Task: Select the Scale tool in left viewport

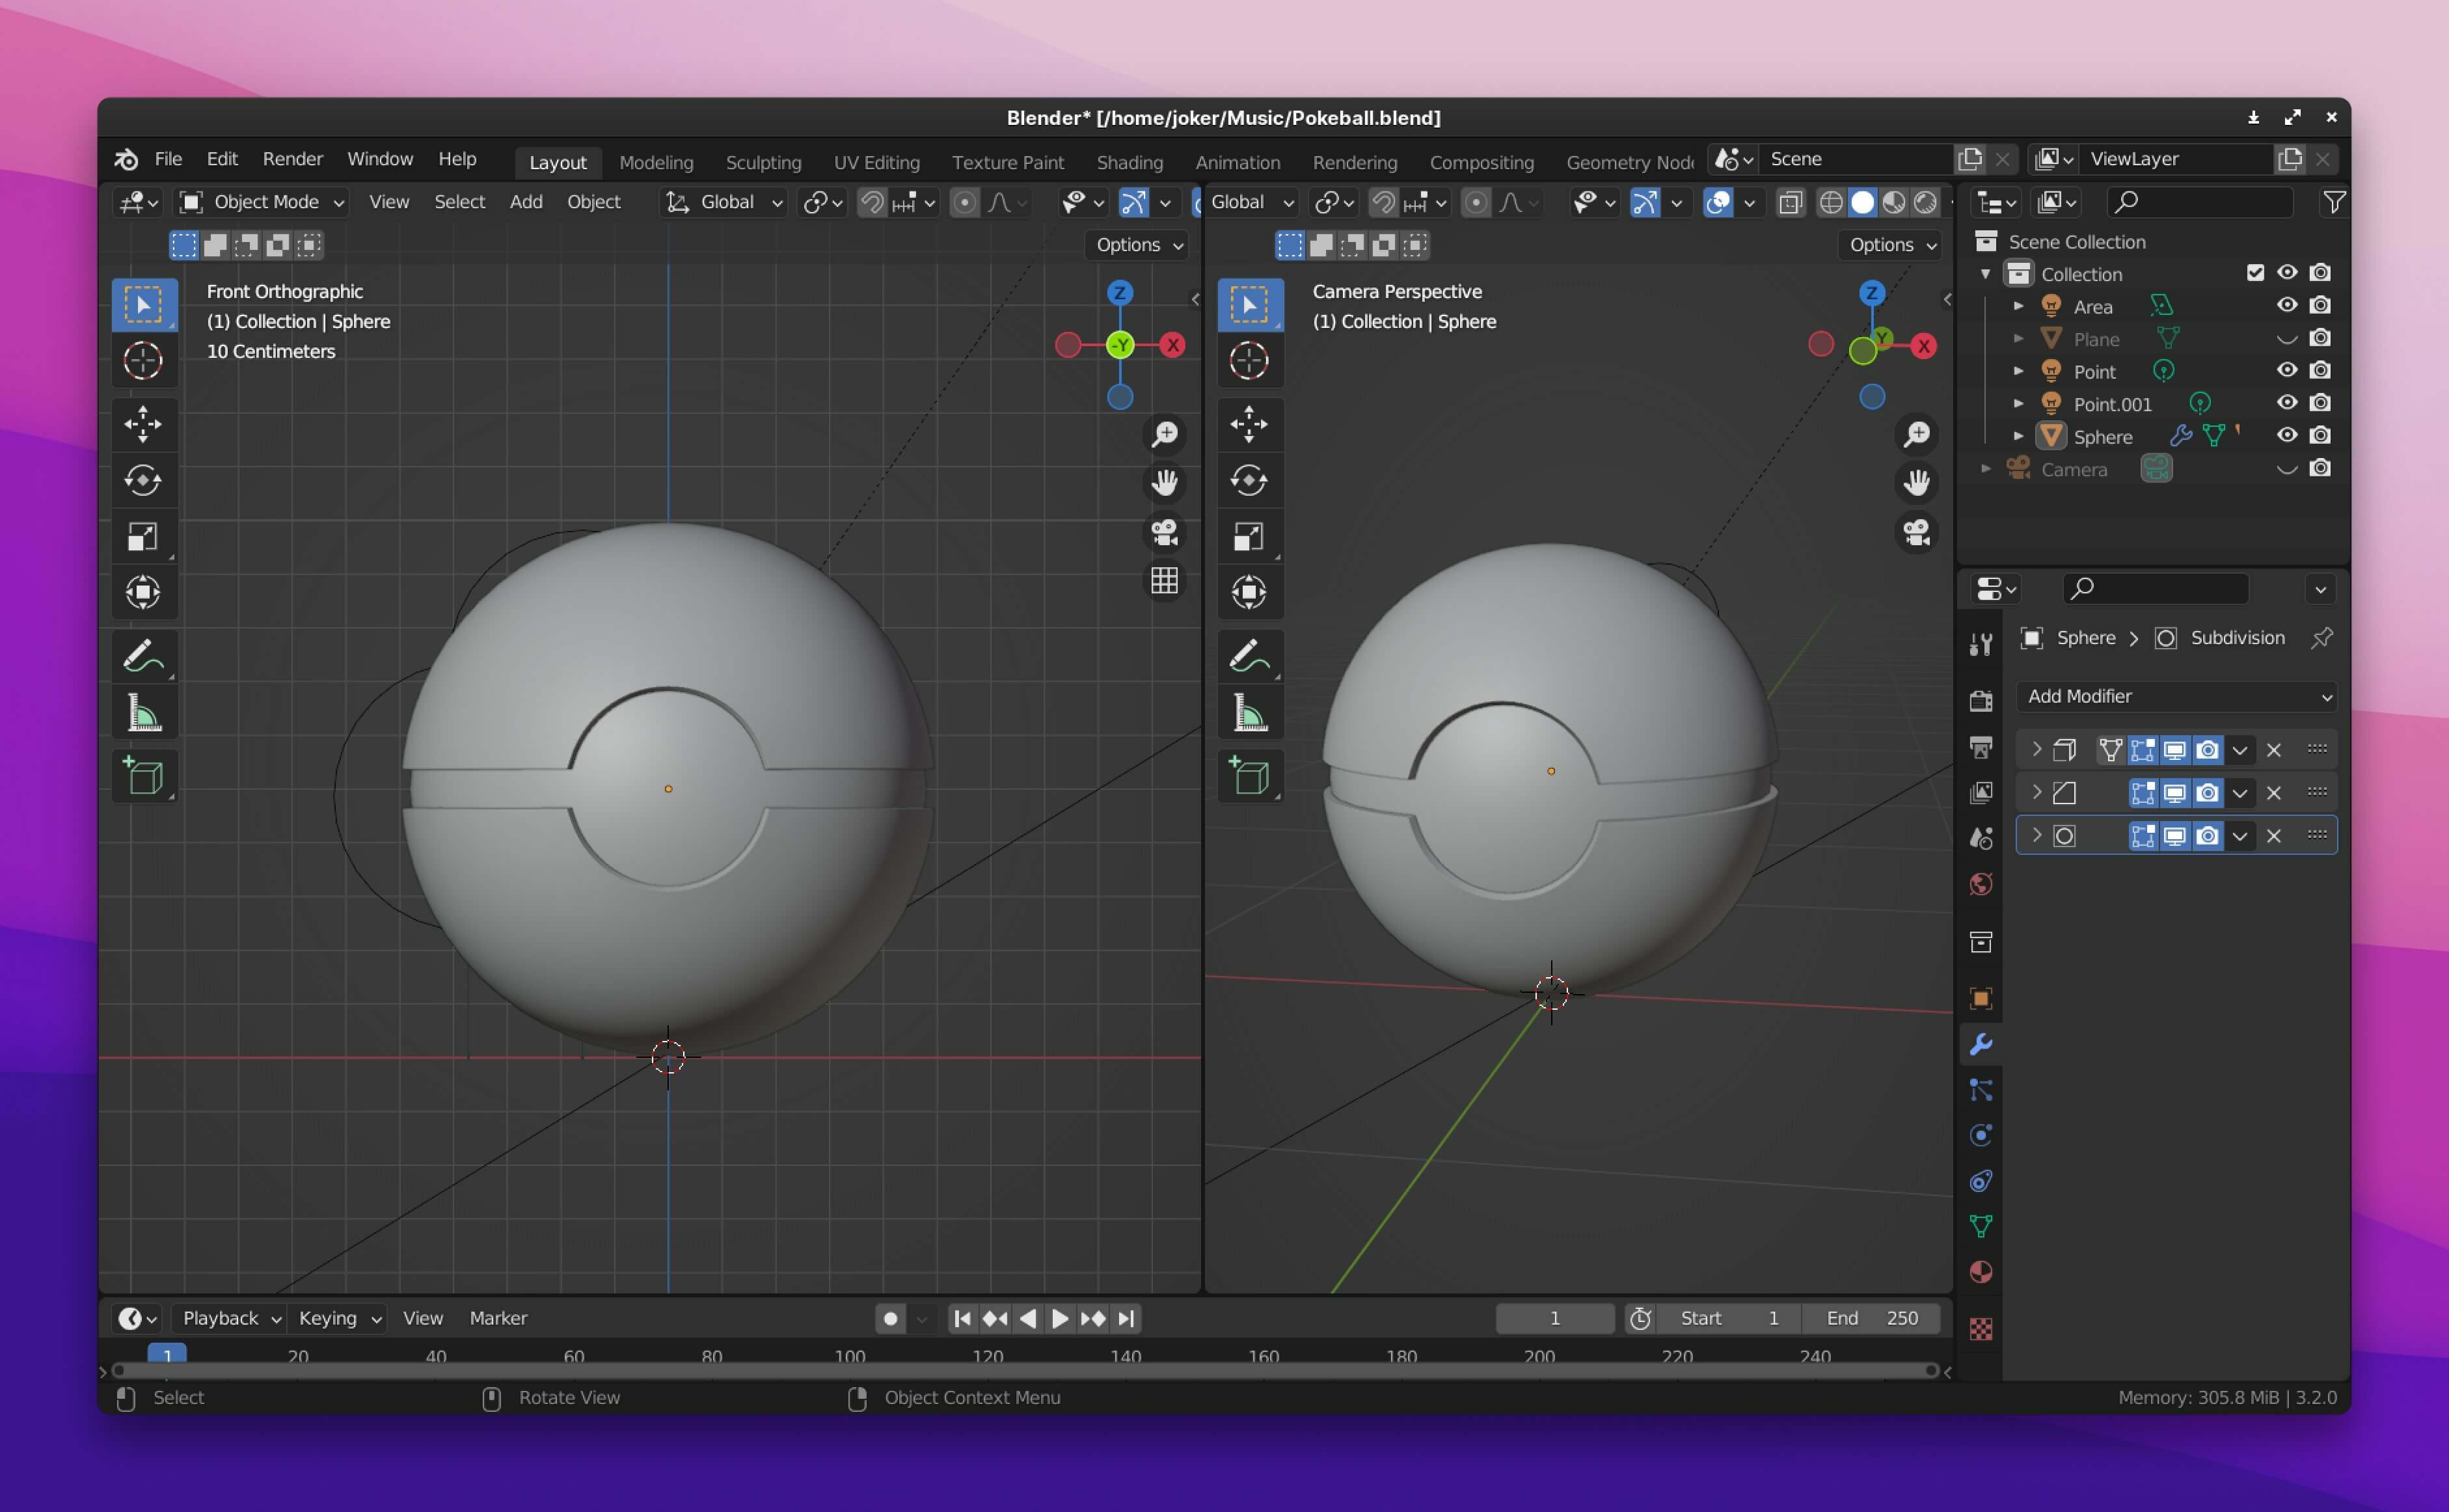Action: pos(143,537)
